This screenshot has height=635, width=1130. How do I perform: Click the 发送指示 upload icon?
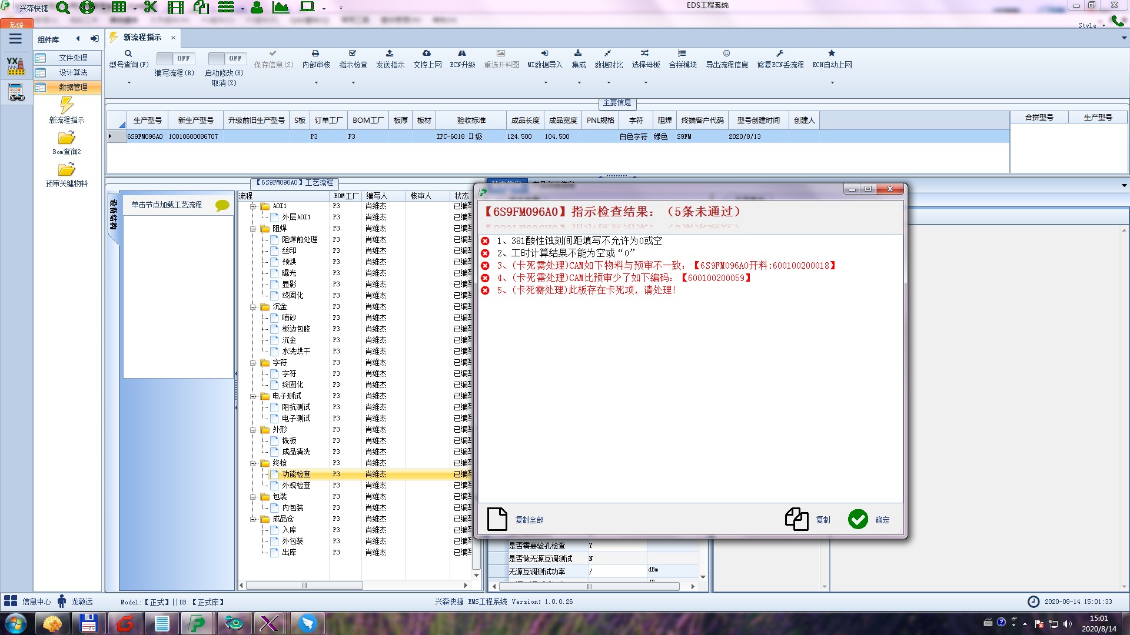pos(390,54)
